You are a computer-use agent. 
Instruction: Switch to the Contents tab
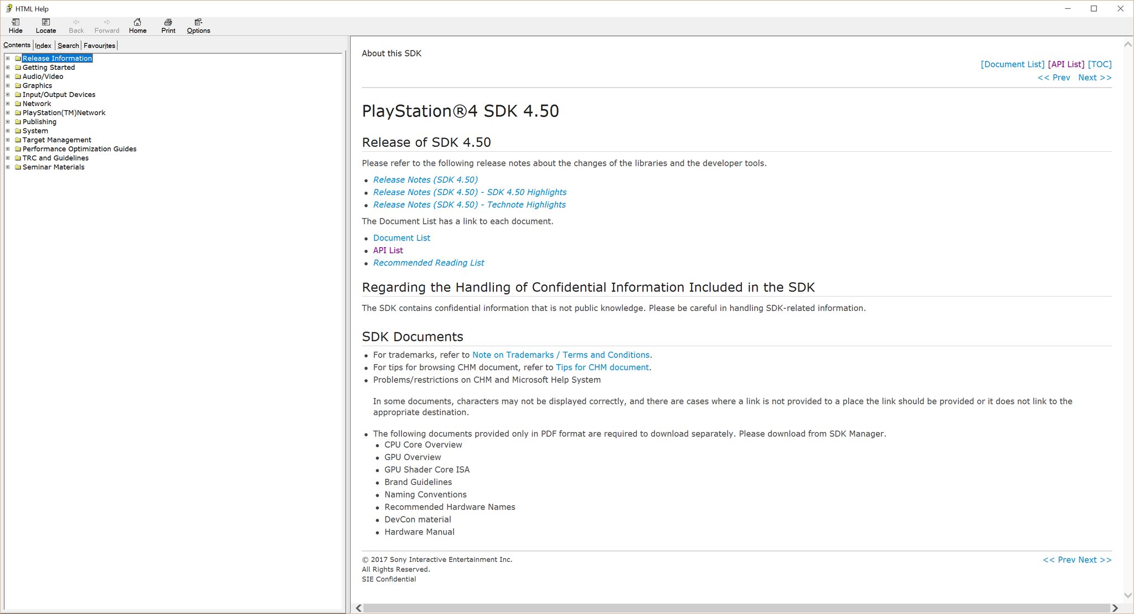pyautogui.click(x=17, y=45)
